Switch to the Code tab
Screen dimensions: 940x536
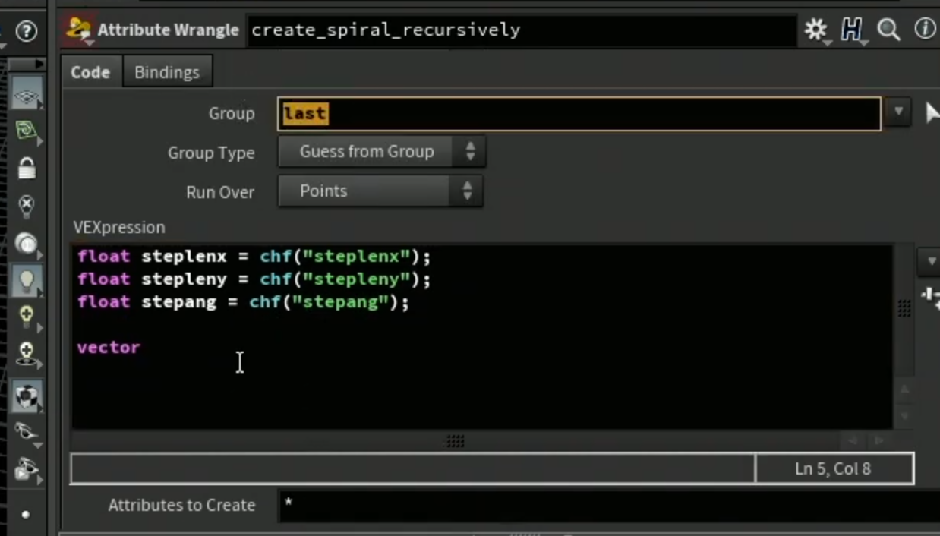point(90,72)
